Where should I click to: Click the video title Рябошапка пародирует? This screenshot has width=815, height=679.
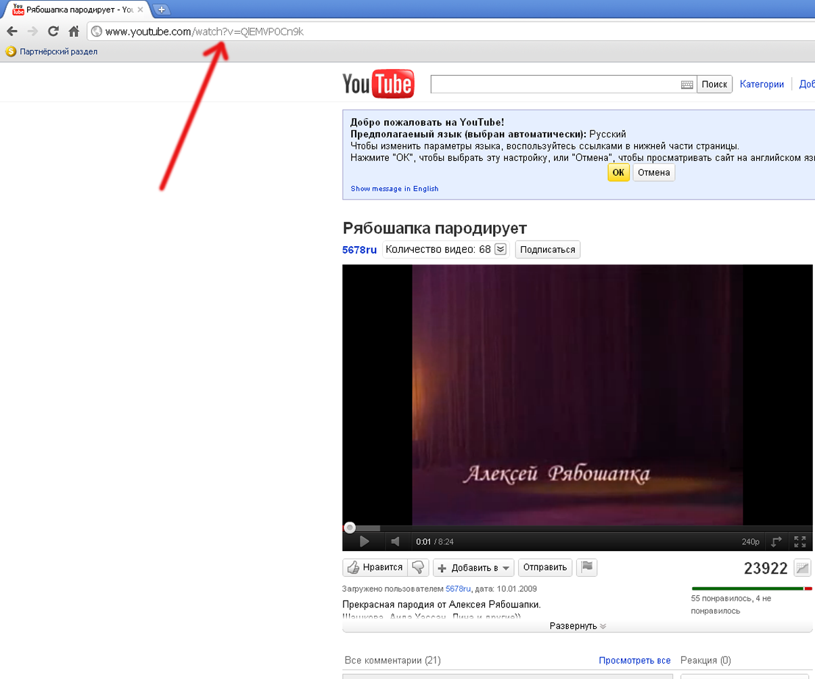click(x=435, y=228)
